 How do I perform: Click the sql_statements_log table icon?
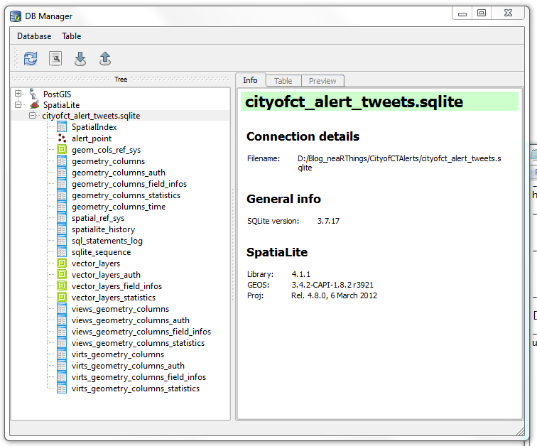(62, 241)
